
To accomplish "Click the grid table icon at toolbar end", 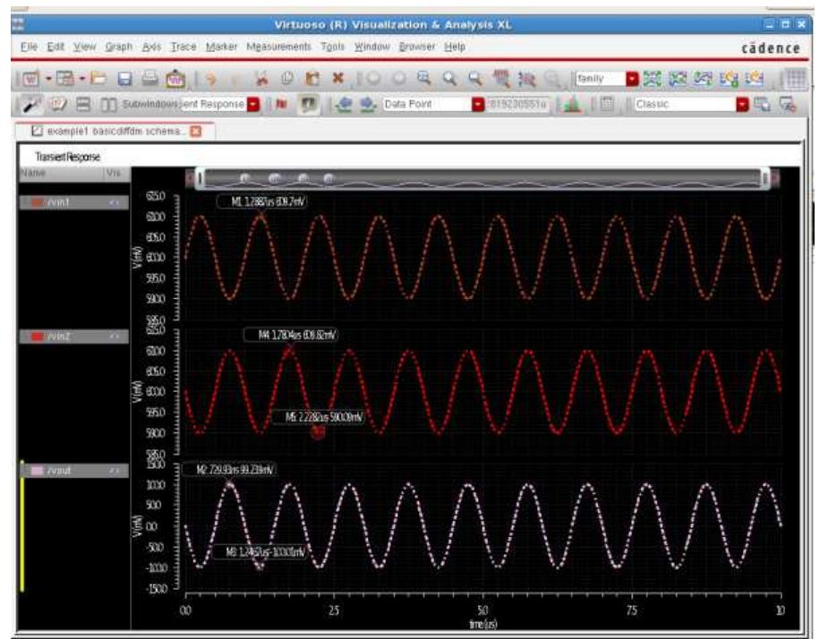I will coord(795,80).
